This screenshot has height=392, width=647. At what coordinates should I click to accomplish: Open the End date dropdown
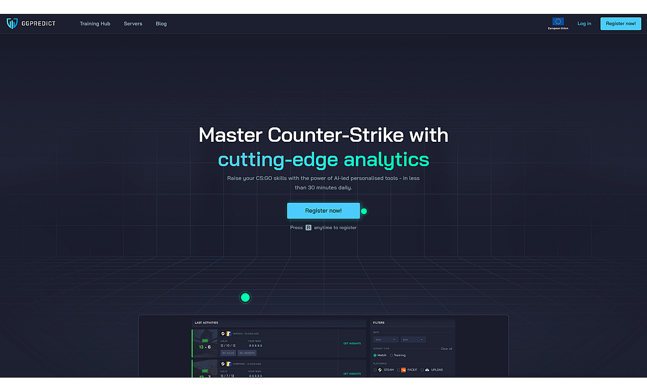pyautogui.click(x=413, y=340)
